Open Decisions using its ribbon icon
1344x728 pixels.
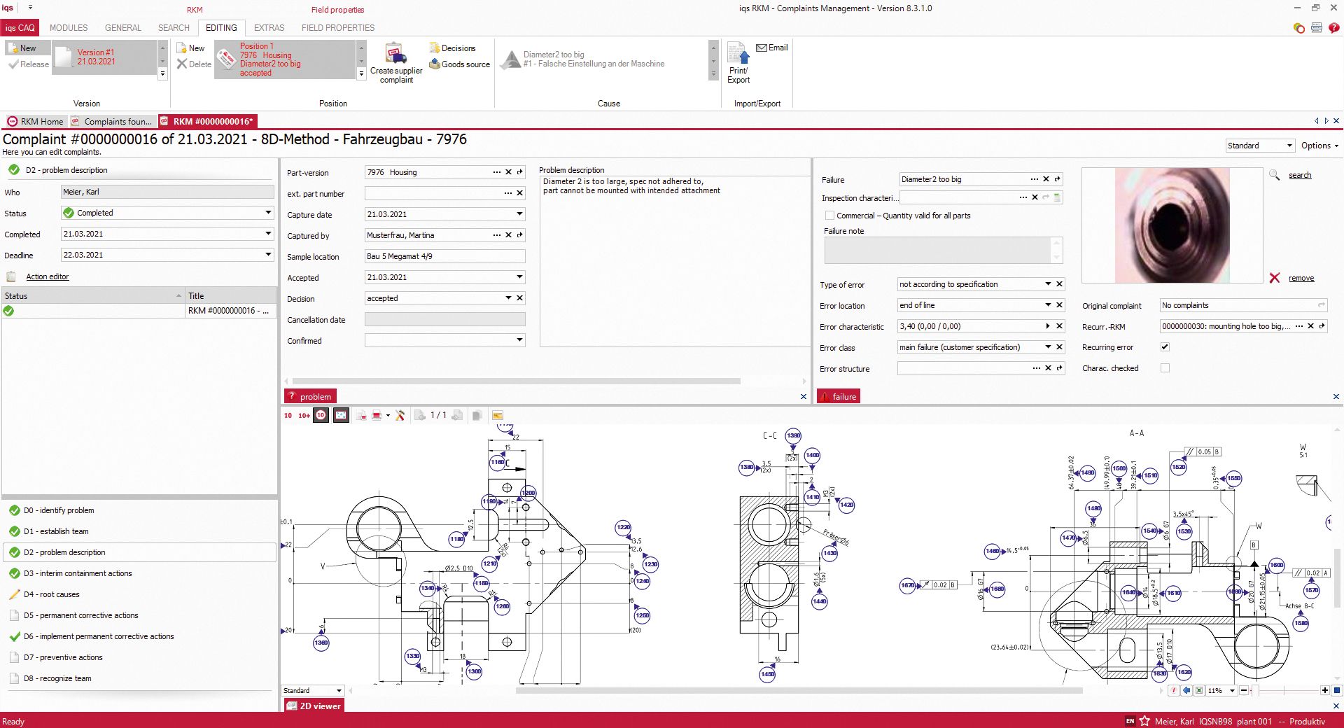435,48
